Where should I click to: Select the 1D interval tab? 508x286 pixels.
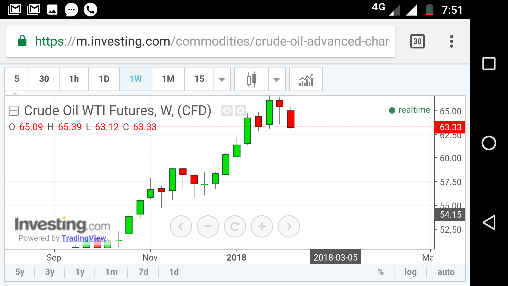(x=104, y=79)
